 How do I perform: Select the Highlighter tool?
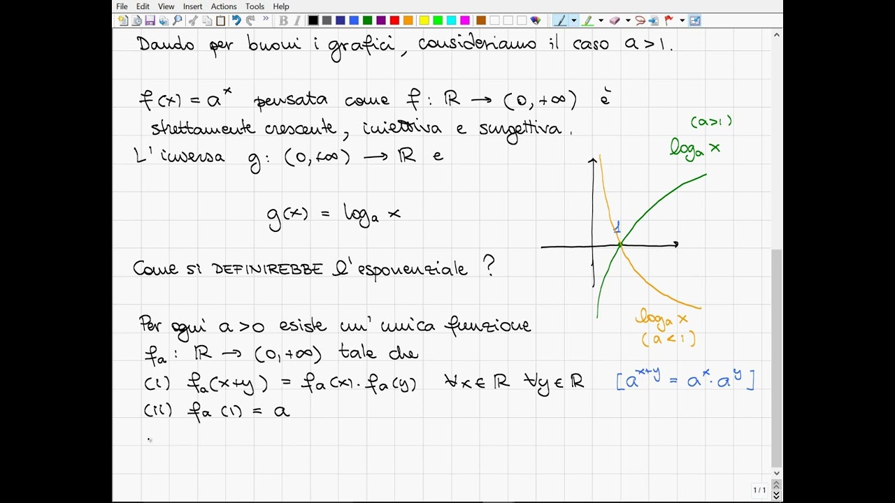587,20
